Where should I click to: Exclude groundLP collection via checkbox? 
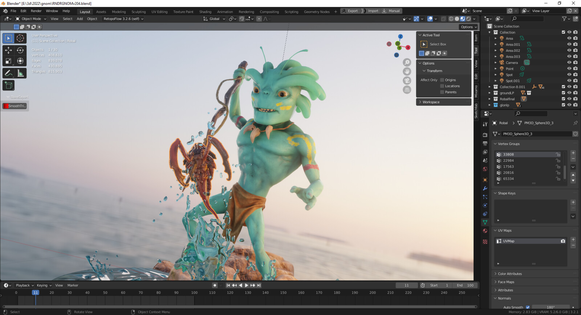click(x=564, y=93)
